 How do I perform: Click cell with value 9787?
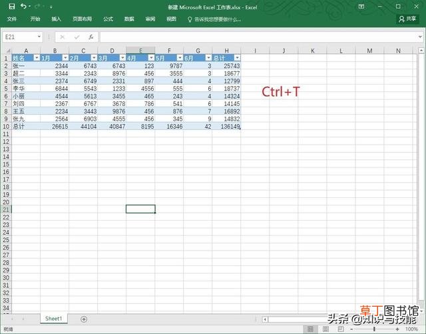pos(169,66)
